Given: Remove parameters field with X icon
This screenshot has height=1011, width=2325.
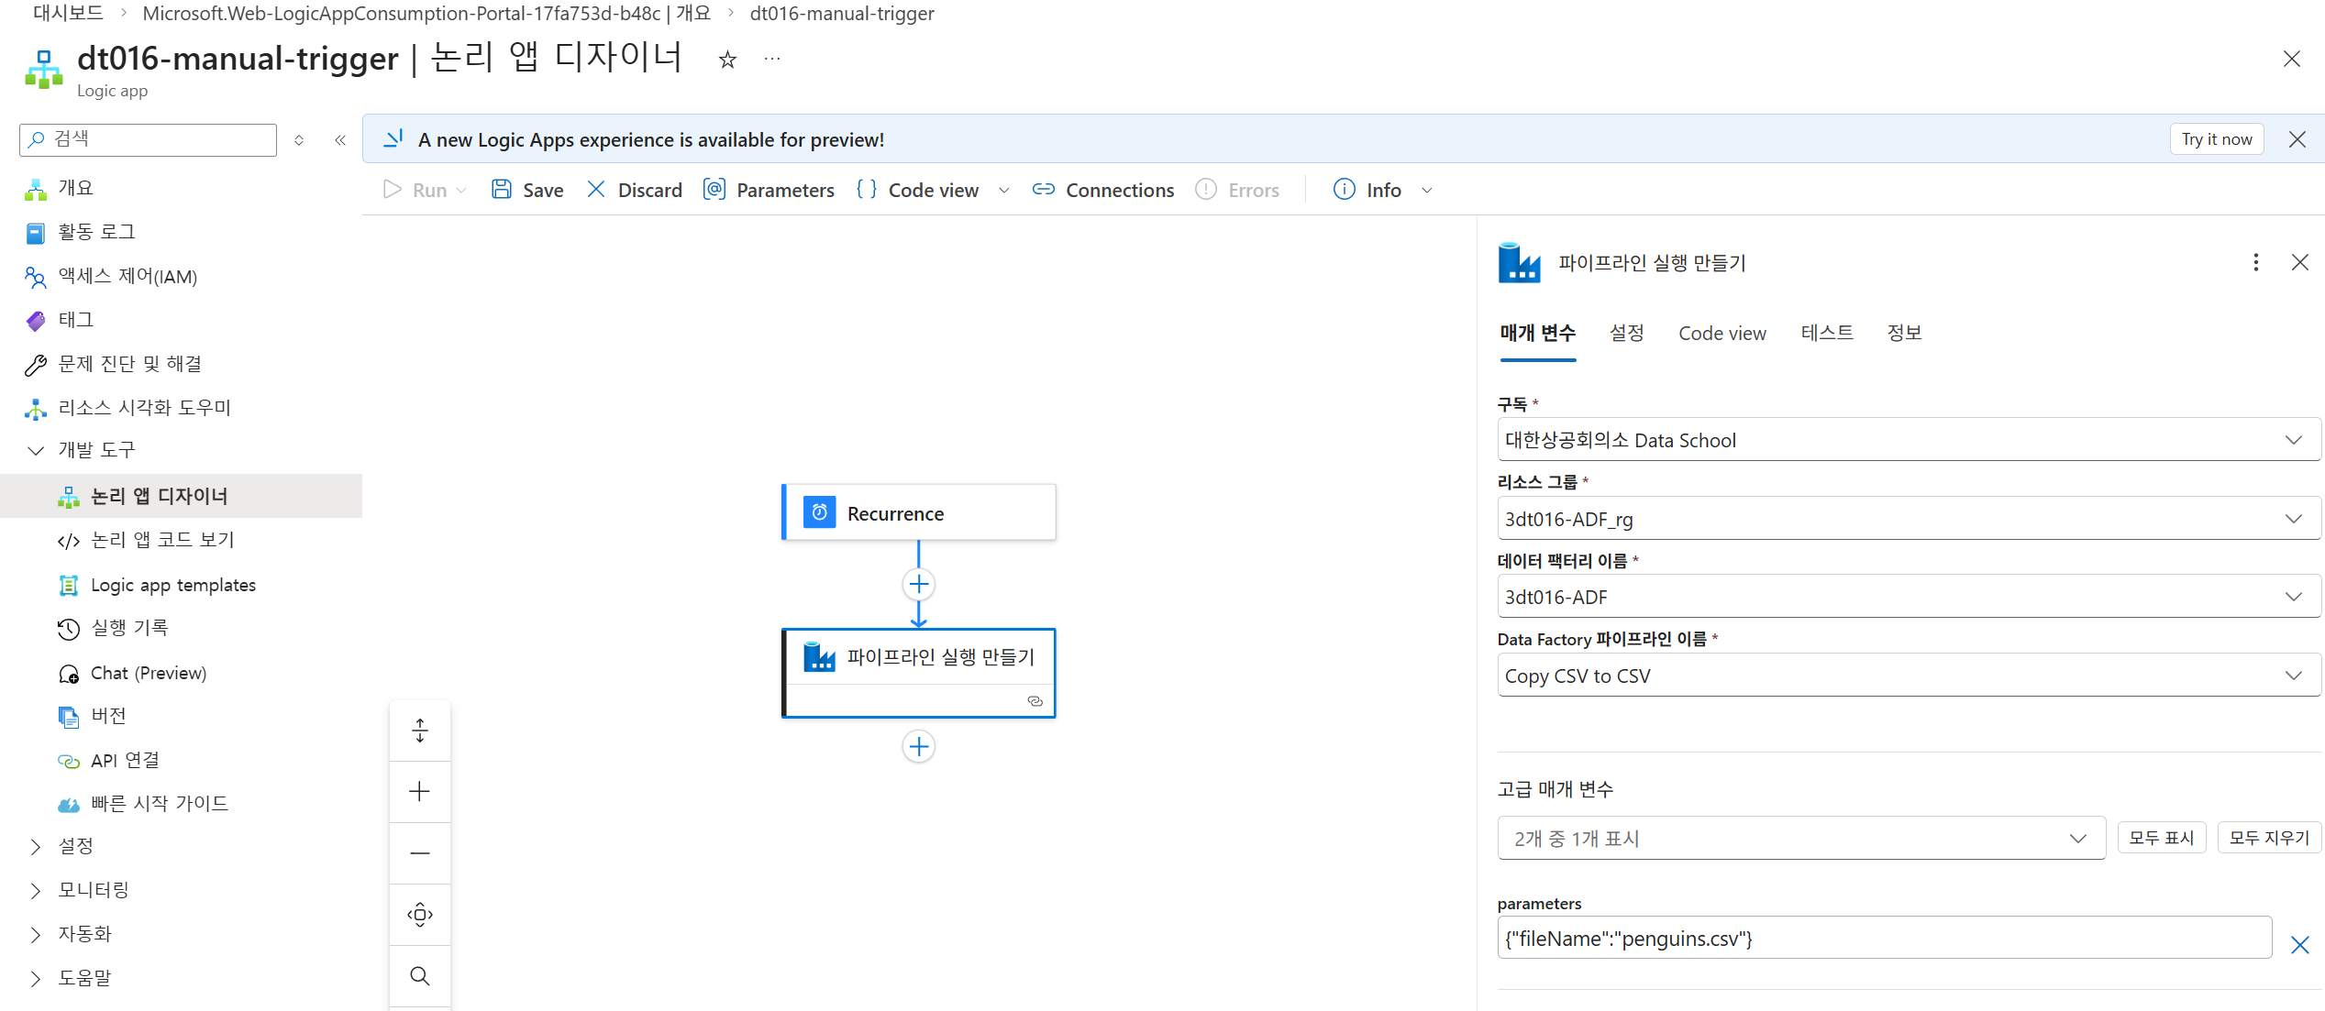Looking at the screenshot, I should 2299,945.
